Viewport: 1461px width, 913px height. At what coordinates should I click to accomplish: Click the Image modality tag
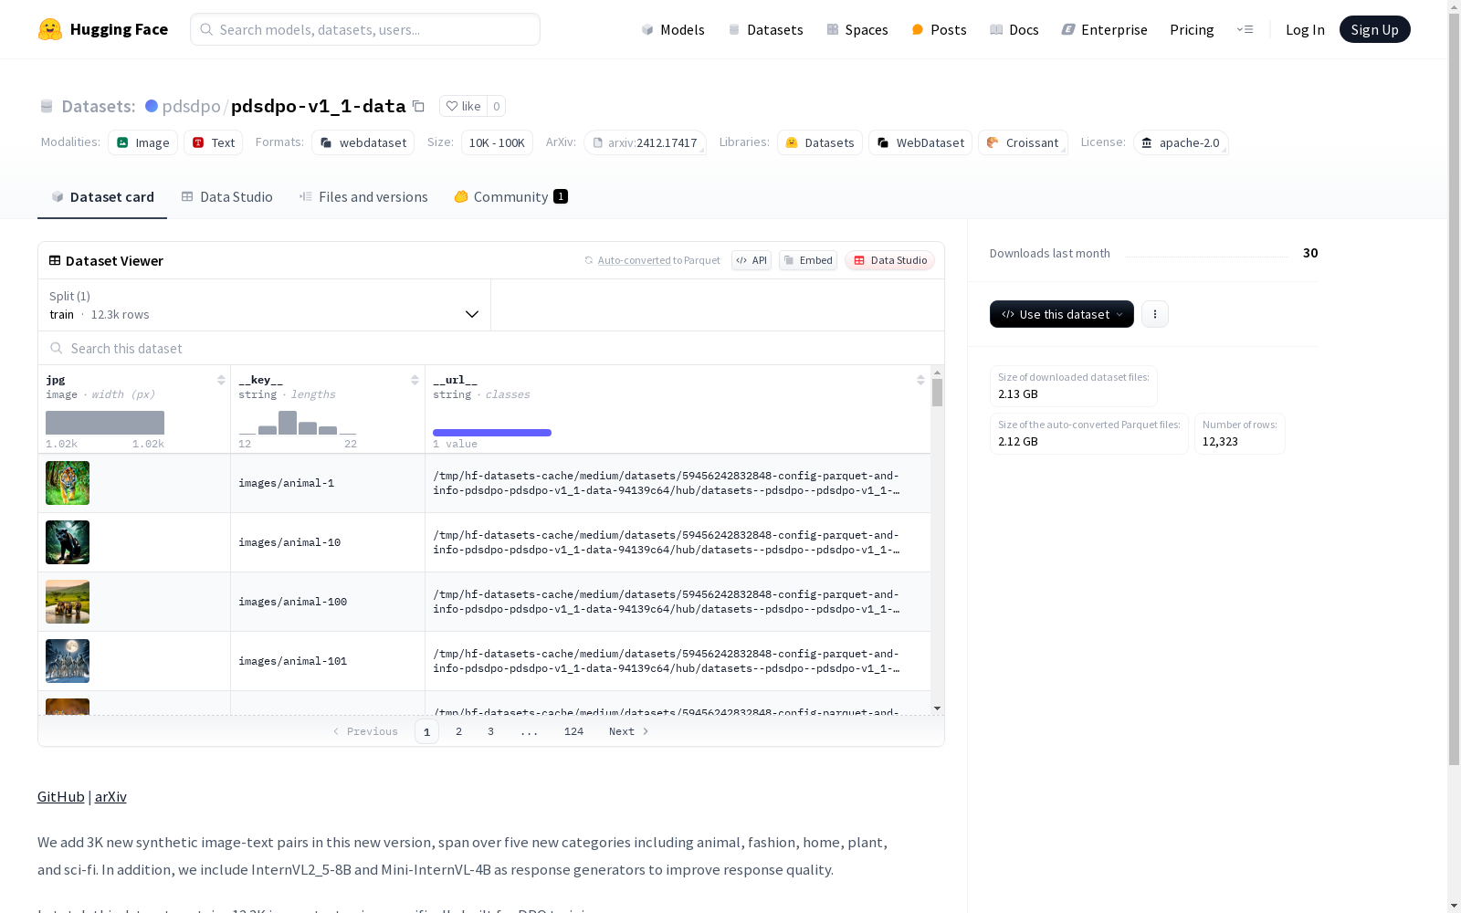tap(142, 142)
